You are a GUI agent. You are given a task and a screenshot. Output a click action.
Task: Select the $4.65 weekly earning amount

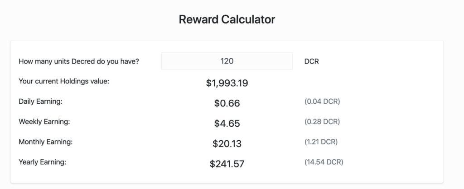point(227,124)
